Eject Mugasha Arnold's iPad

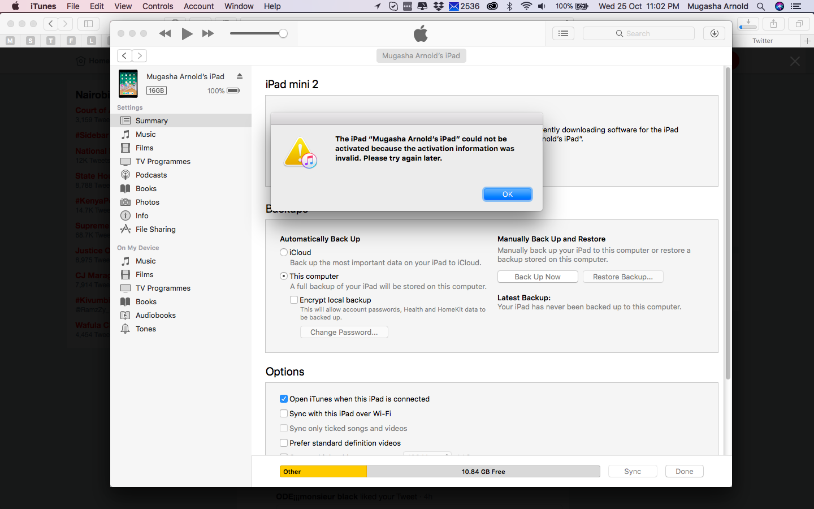[x=240, y=76]
